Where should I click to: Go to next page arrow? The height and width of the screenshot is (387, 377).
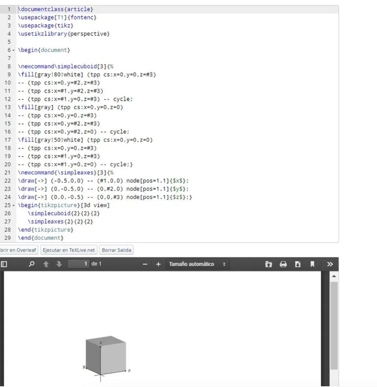pyautogui.click(x=58, y=264)
